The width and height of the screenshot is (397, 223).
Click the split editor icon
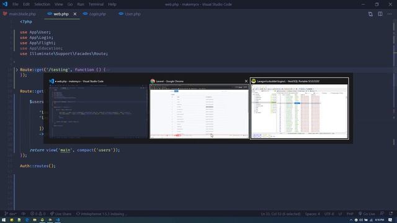380,14
